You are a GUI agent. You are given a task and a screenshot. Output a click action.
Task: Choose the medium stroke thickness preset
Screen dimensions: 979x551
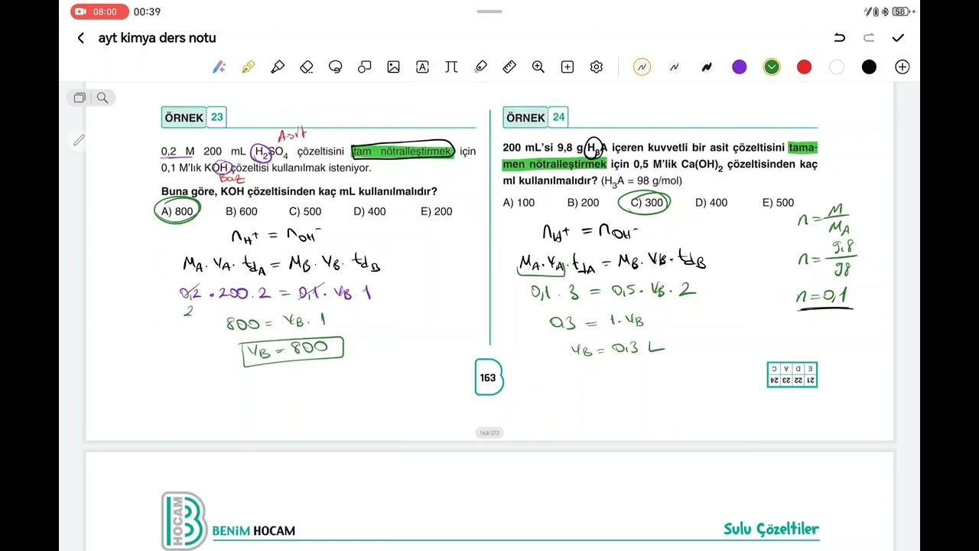(x=674, y=67)
